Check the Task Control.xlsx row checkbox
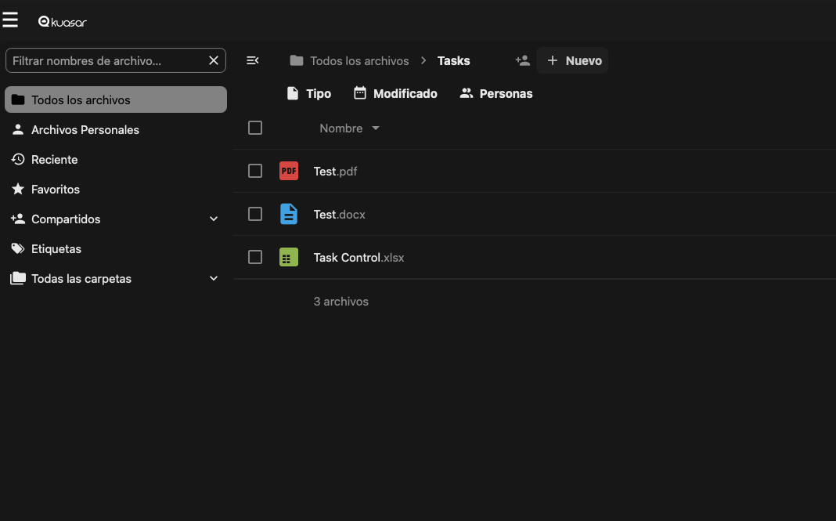Screen dimensions: 836x521 click(255, 257)
